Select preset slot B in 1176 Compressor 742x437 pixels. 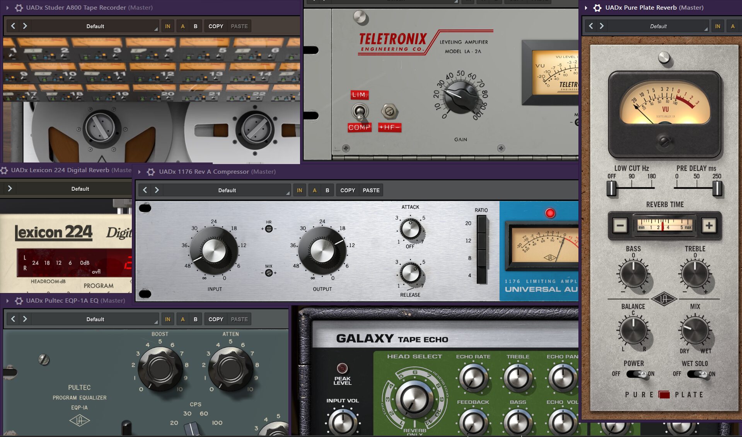pos(327,190)
